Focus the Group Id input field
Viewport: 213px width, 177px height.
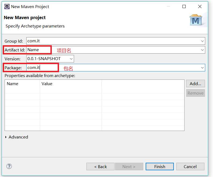tap(116, 41)
